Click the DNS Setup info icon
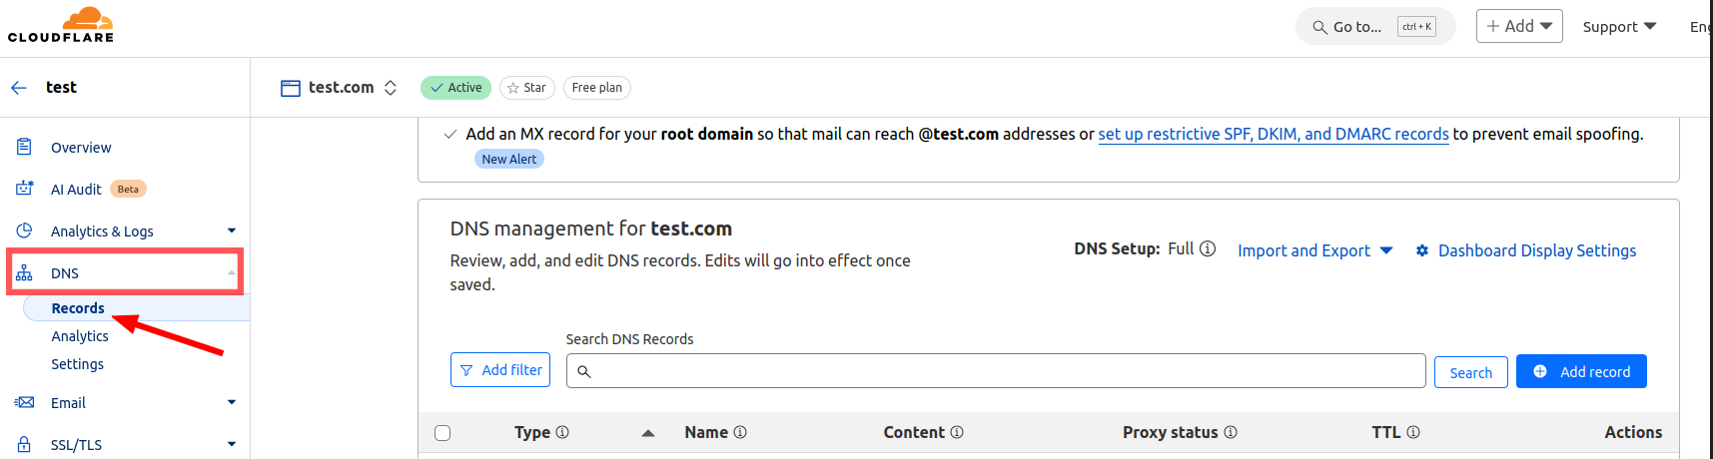1713x459 pixels. tap(1208, 248)
